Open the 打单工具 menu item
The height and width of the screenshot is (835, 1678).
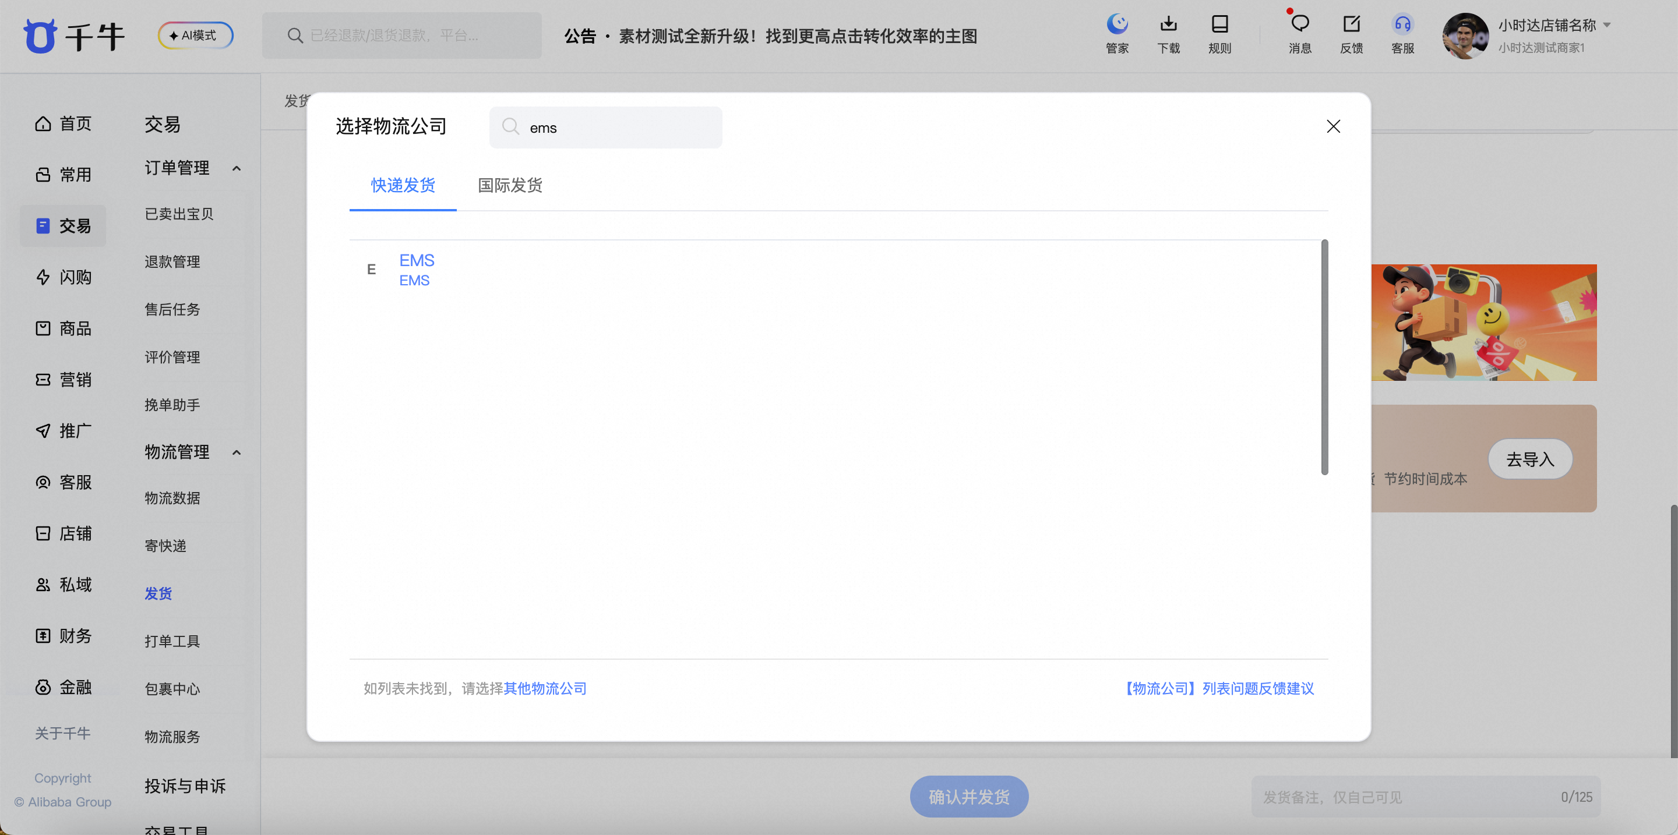tap(172, 641)
